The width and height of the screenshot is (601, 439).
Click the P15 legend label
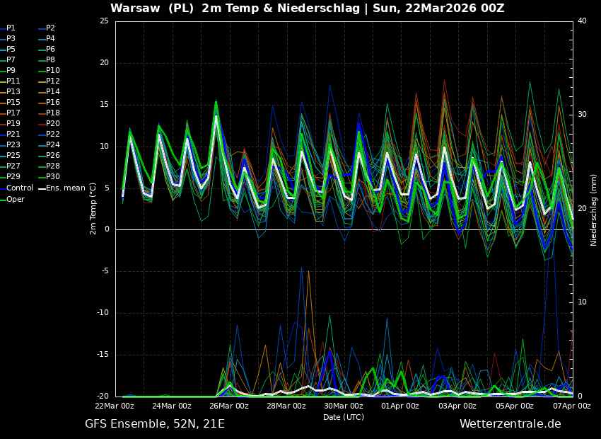(13, 102)
